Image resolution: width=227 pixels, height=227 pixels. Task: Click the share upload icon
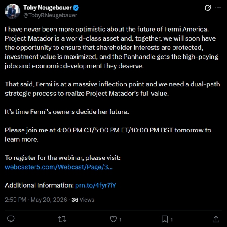pos(216,219)
